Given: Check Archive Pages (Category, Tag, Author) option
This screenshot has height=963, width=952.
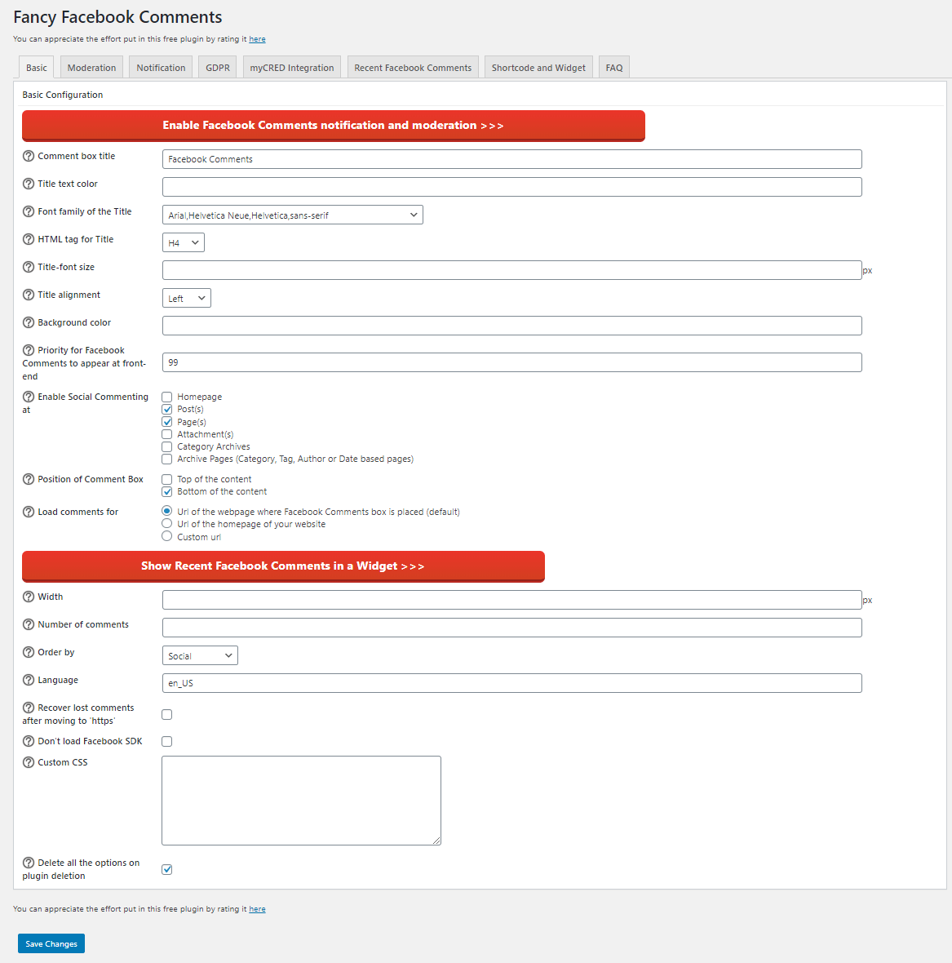Looking at the screenshot, I should coord(167,459).
